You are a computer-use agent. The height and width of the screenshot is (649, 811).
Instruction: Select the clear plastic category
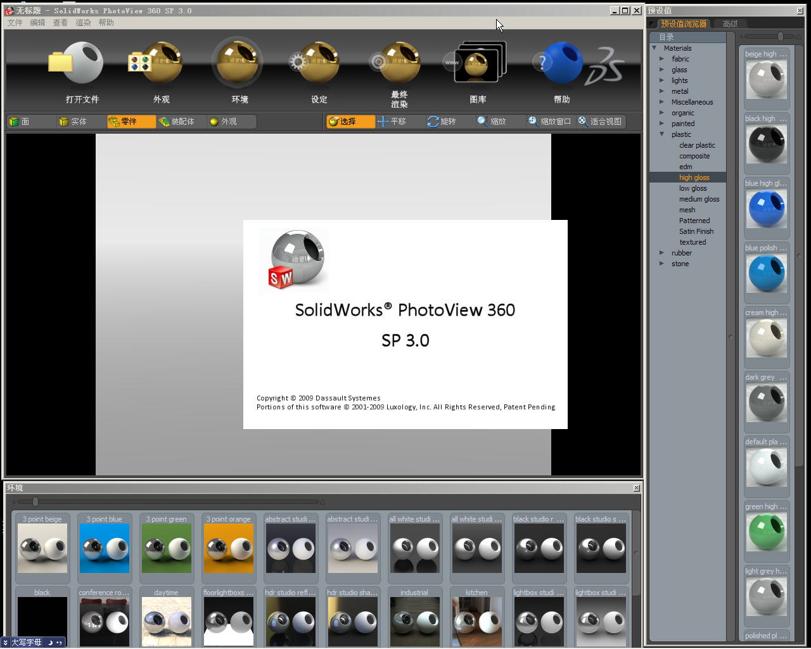(697, 145)
